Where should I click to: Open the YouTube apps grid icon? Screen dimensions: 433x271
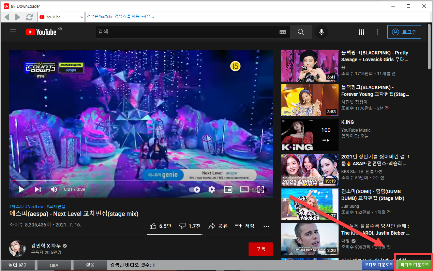tap(361, 32)
